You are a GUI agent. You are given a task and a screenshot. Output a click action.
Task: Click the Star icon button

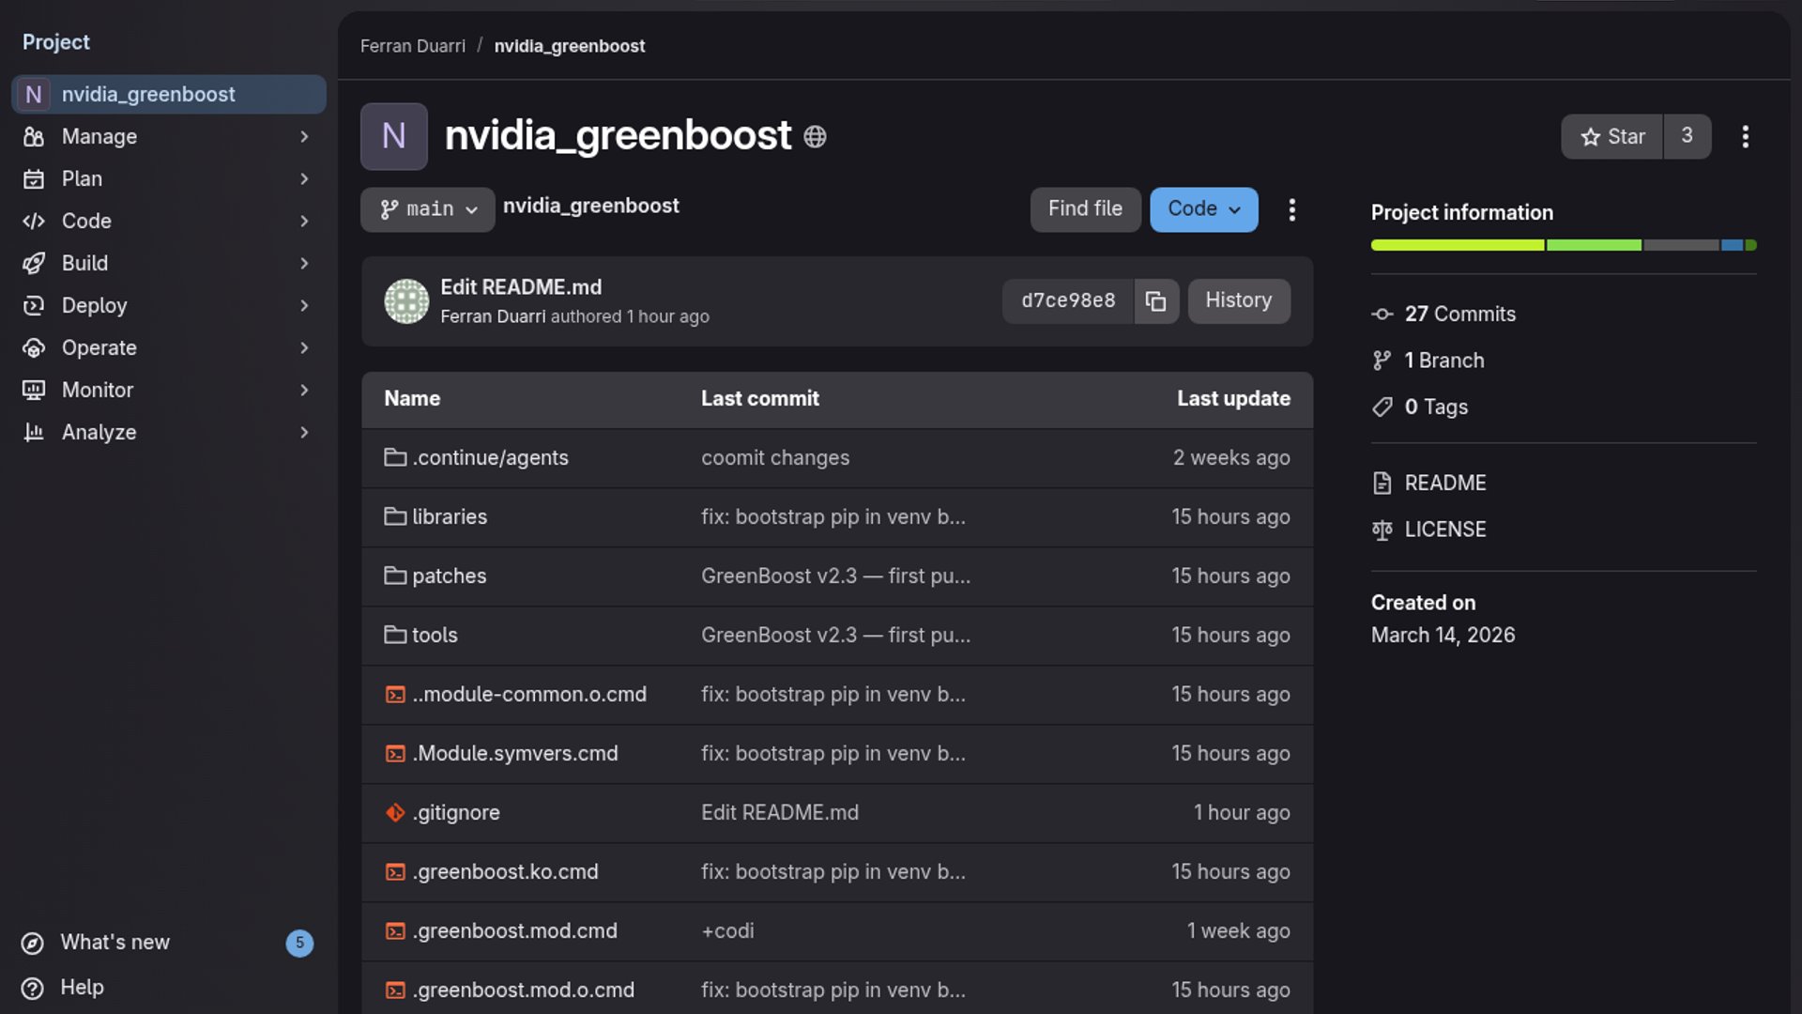coord(1611,137)
